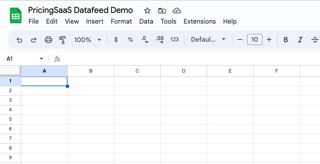Screen dimensions: 320x164
Task: Click the Redo arrow icon
Action: (34, 39)
